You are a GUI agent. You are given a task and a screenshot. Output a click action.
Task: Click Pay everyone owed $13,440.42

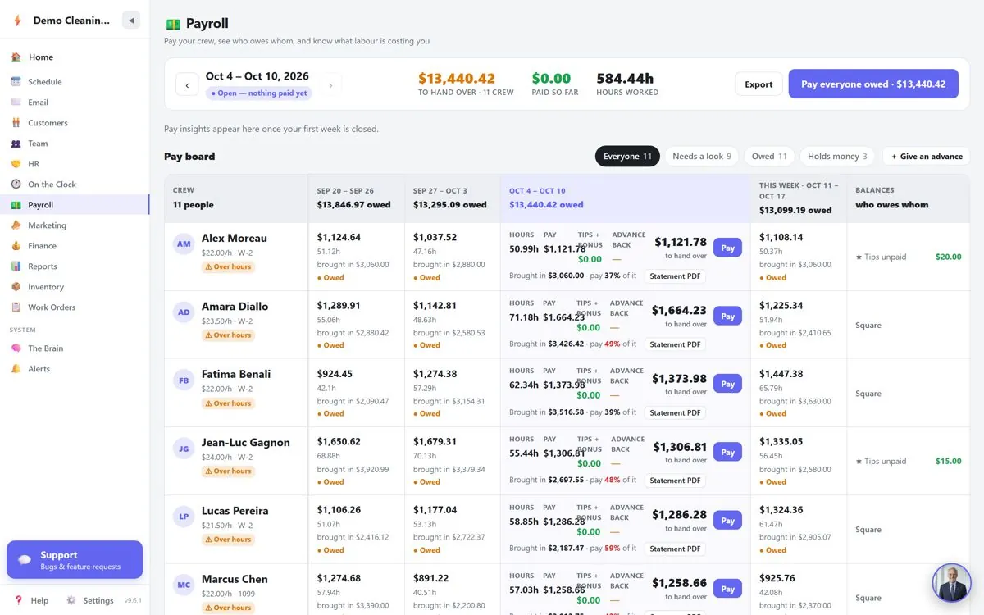tap(873, 84)
